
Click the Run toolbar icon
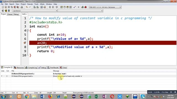(x=64, y=7)
